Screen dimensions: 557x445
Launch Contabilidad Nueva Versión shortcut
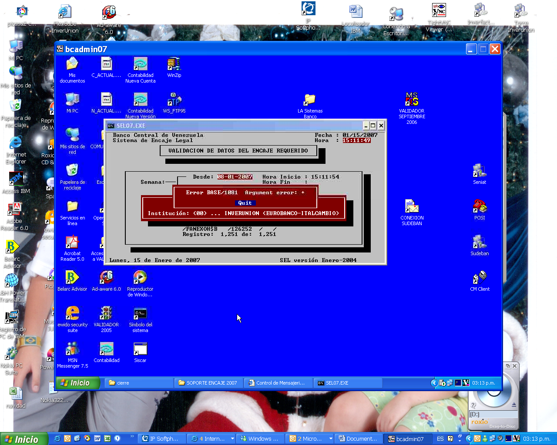(x=140, y=105)
